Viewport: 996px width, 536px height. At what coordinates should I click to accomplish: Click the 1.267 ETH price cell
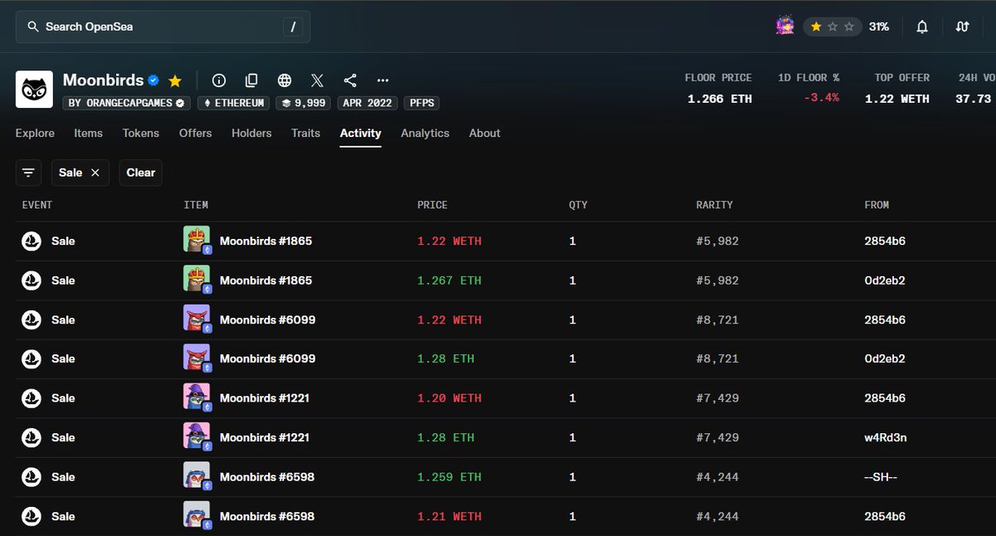point(449,280)
